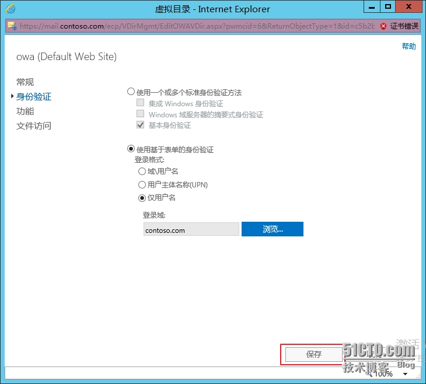Click the 保存 button
Screen dimensions: 426x384
click(x=314, y=354)
